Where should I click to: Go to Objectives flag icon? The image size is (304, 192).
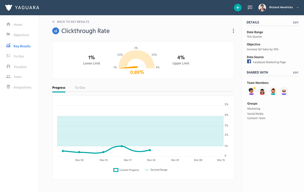[x=8, y=35]
